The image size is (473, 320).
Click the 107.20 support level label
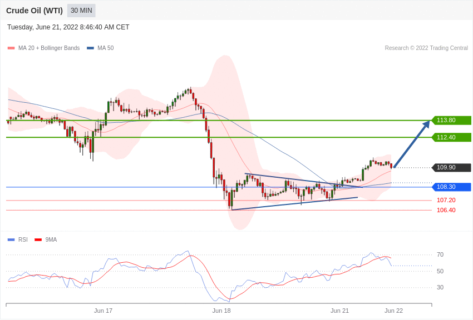pos(446,200)
